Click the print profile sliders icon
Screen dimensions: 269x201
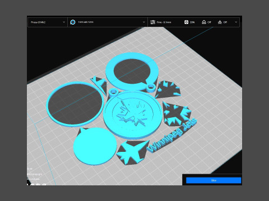click(152, 22)
